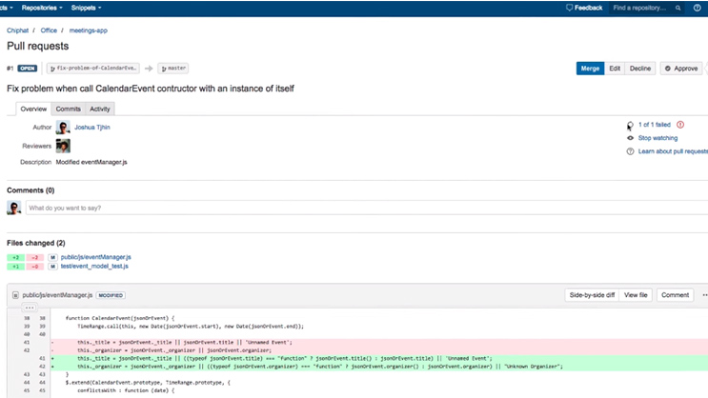Click the +2 lines added badge
This screenshot has width=708, height=398.
pos(16,257)
